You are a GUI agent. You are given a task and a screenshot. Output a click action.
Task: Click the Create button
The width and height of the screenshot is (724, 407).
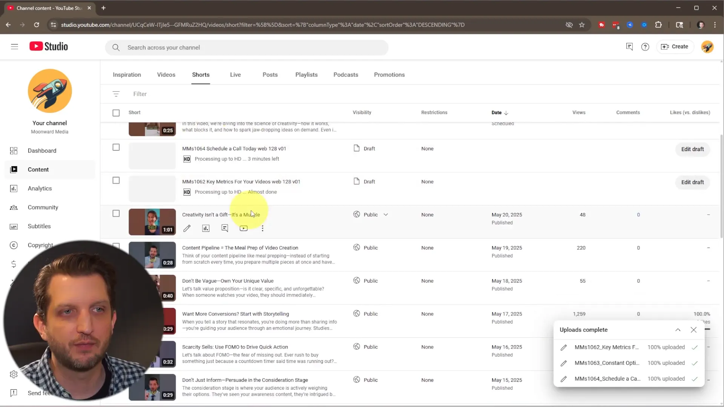click(x=675, y=47)
